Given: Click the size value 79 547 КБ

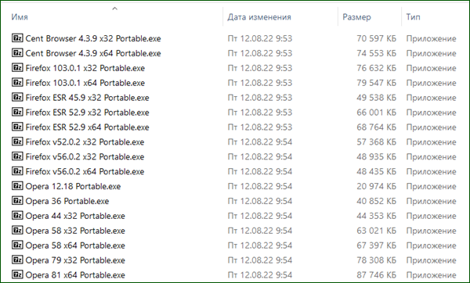Looking at the screenshot, I should coord(377,83).
